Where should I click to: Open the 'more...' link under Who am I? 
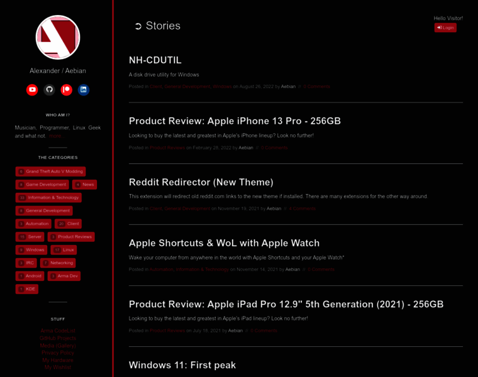[x=57, y=136]
